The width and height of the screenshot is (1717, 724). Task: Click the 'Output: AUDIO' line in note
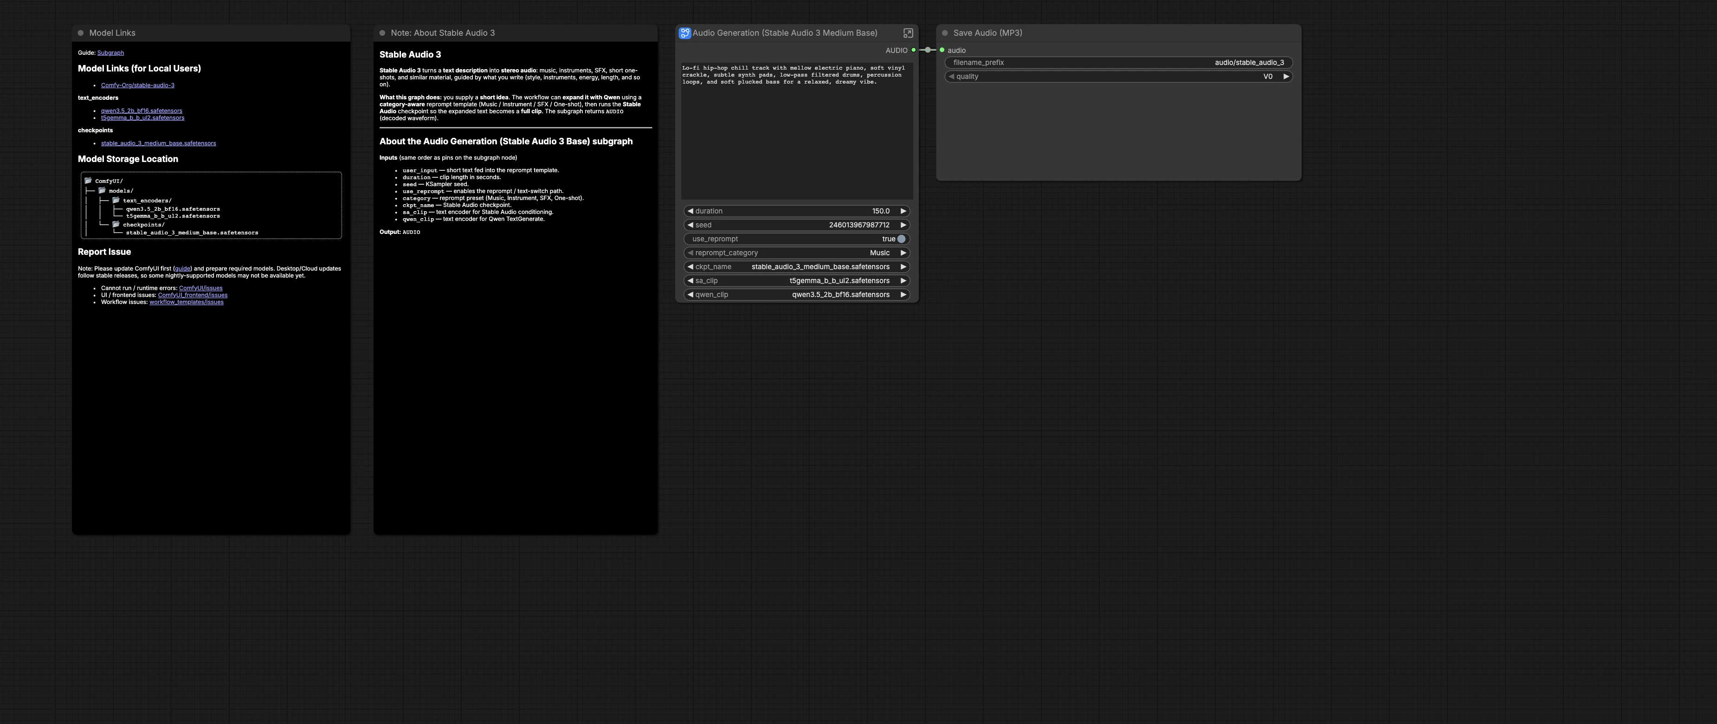[400, 232]
